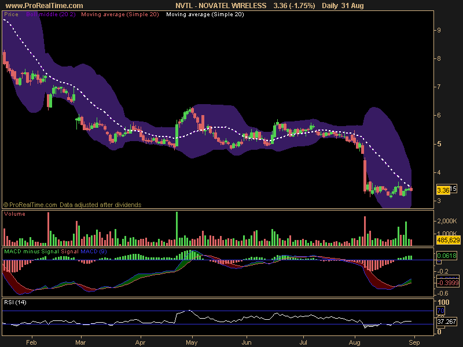Viewport: 463px width, 347px height.
Task: Click the tall red volume bar in mid-February
Action: tap(49, 229)
